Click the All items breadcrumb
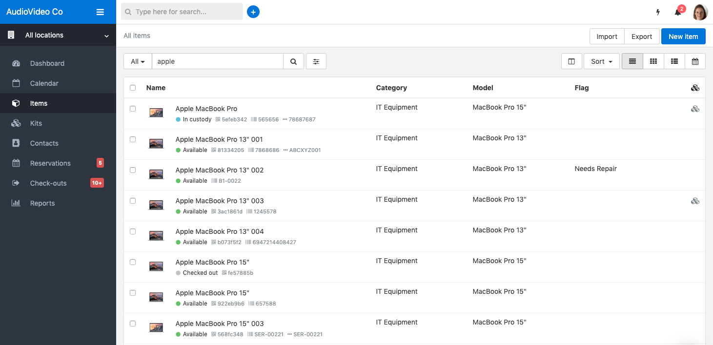 tap(137, 36)
